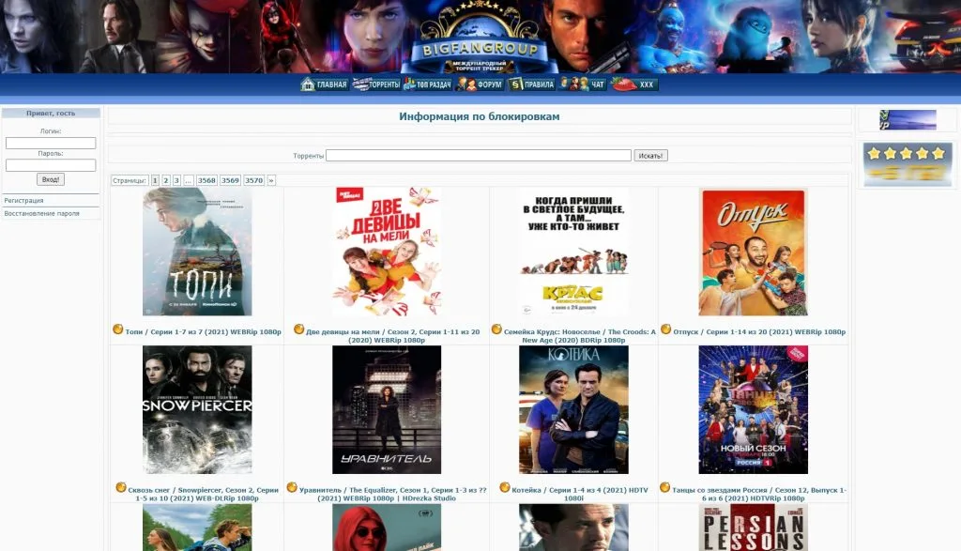This screenshot has width=961, height=551.
Task: Open the Крудс poster thumbnail
Action: pyautogui.click(x=573, y=252)
